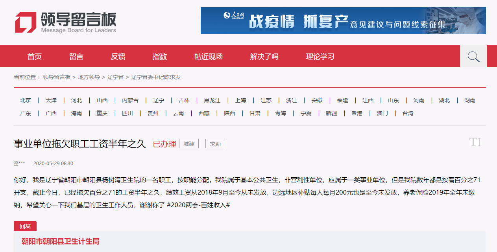Click the 领导留言板 site logo

[x=66, y=22]
